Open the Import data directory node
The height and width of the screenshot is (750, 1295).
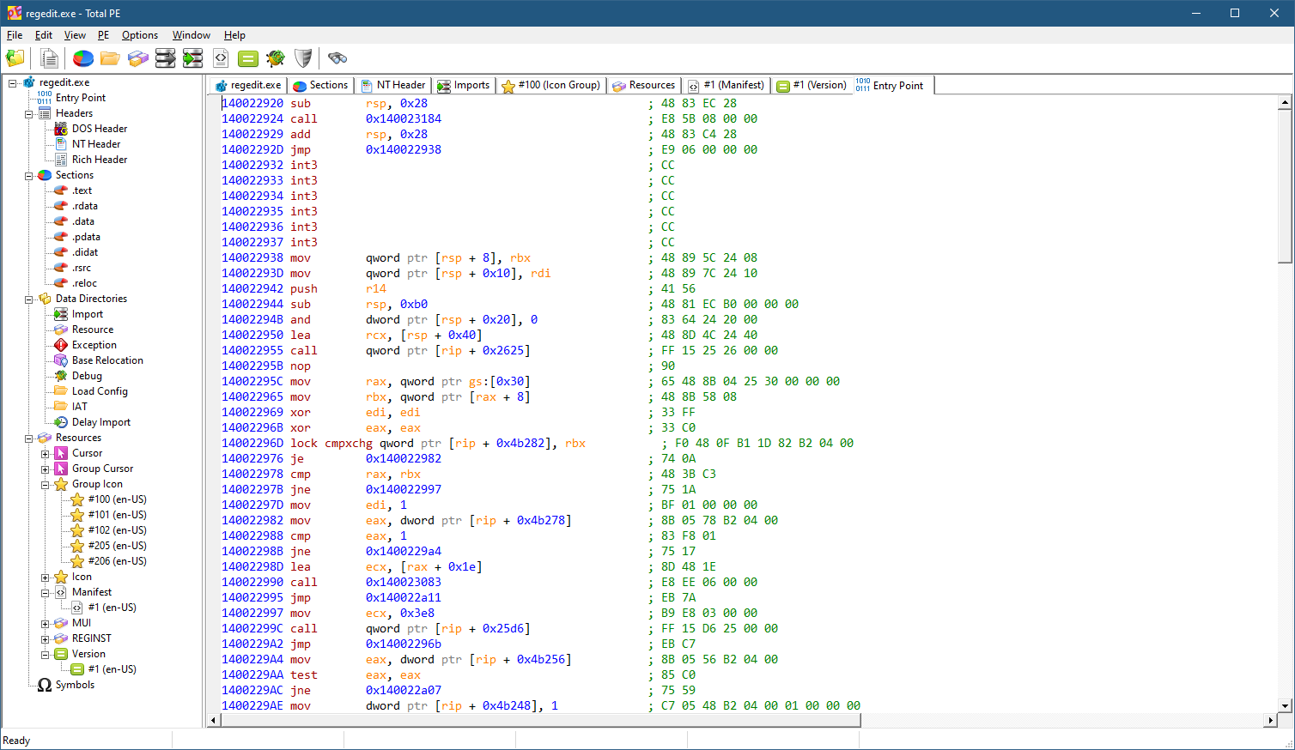(x=88, y=314)
